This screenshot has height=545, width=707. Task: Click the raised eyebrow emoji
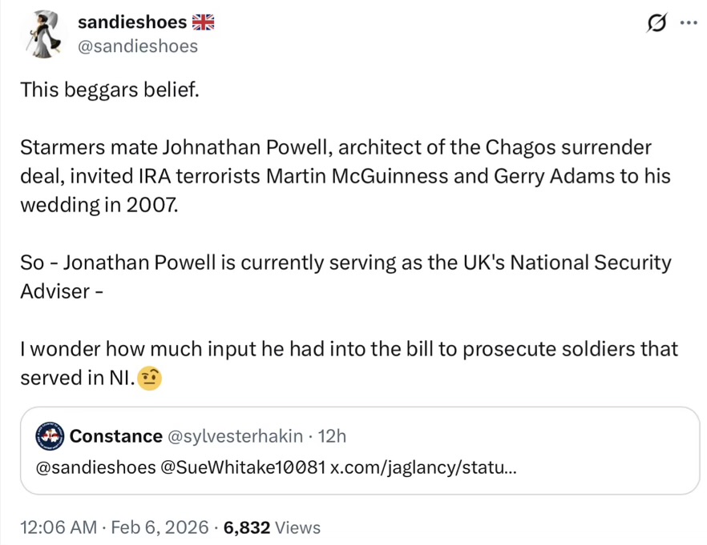(x=150, y=379)
